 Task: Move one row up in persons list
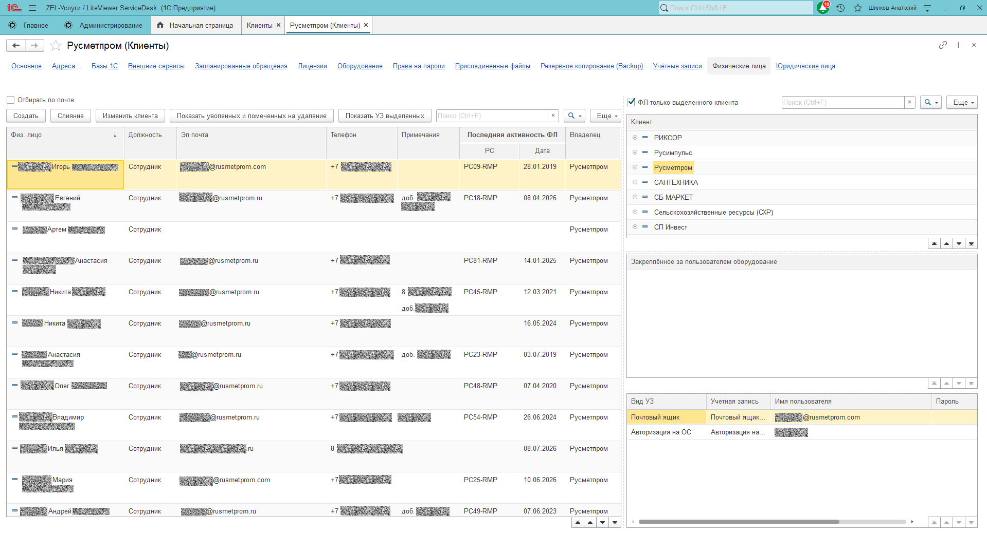click(x=590, y=523)
